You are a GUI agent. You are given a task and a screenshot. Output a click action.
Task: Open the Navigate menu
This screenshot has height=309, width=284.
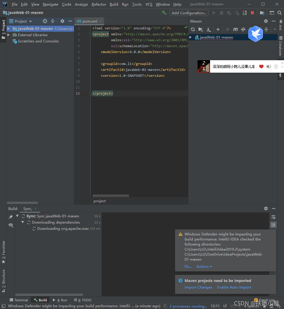point(51,4)
